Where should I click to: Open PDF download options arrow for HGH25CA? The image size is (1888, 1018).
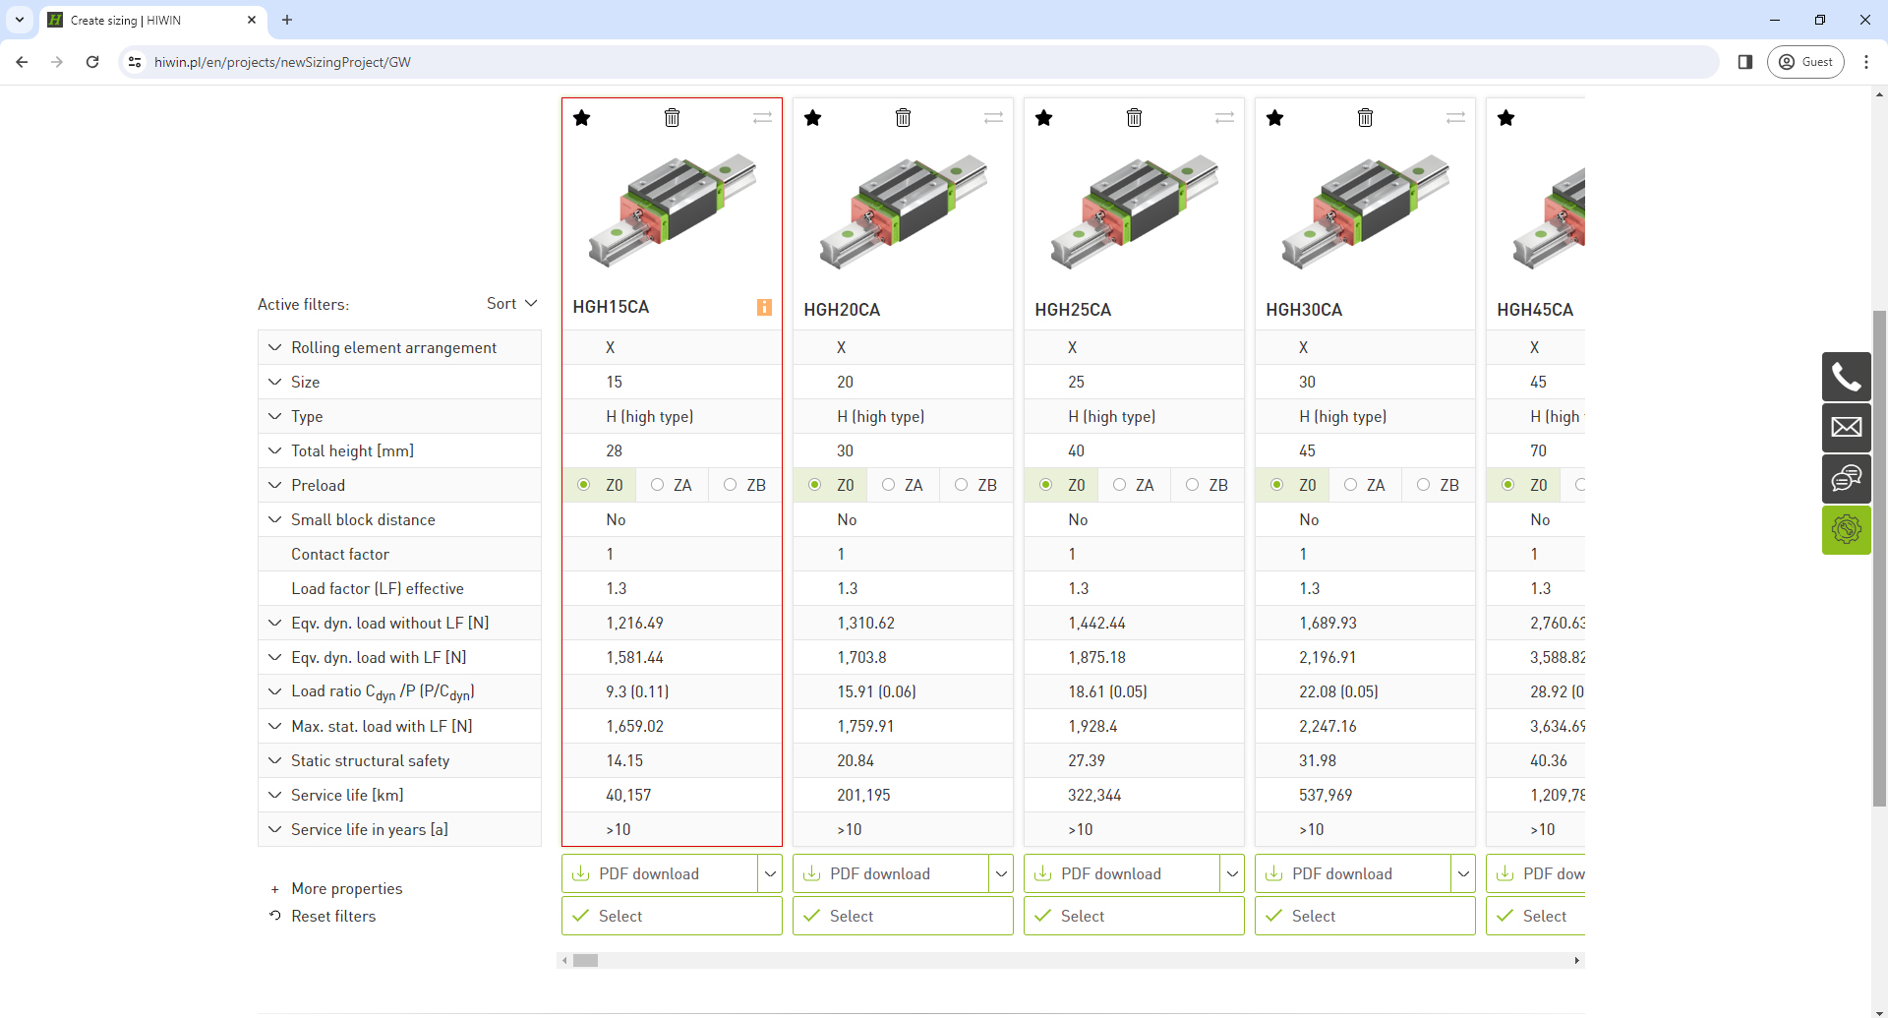tap(1232, 873)
